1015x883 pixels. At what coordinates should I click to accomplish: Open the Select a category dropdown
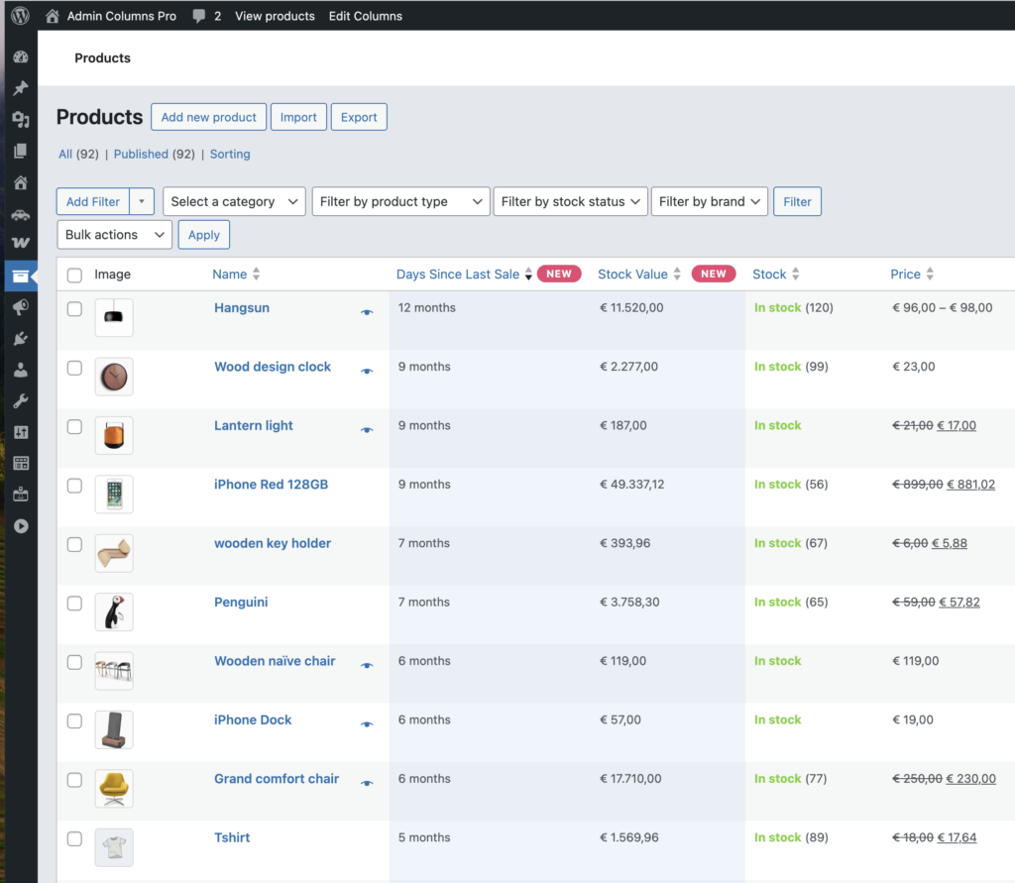click(234, 201)
